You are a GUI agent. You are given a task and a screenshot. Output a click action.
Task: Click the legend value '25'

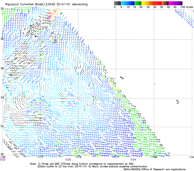148,7
